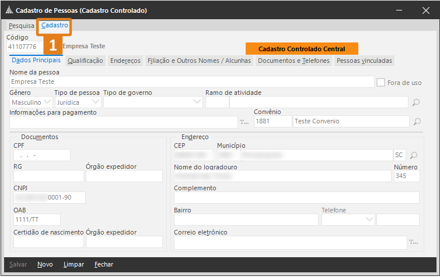Open the Qualificação tab

click(85, 61)
